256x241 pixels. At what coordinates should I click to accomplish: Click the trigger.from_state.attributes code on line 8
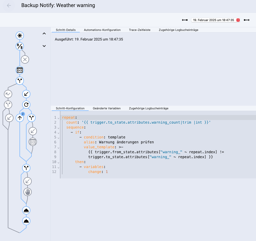(156, 152)
